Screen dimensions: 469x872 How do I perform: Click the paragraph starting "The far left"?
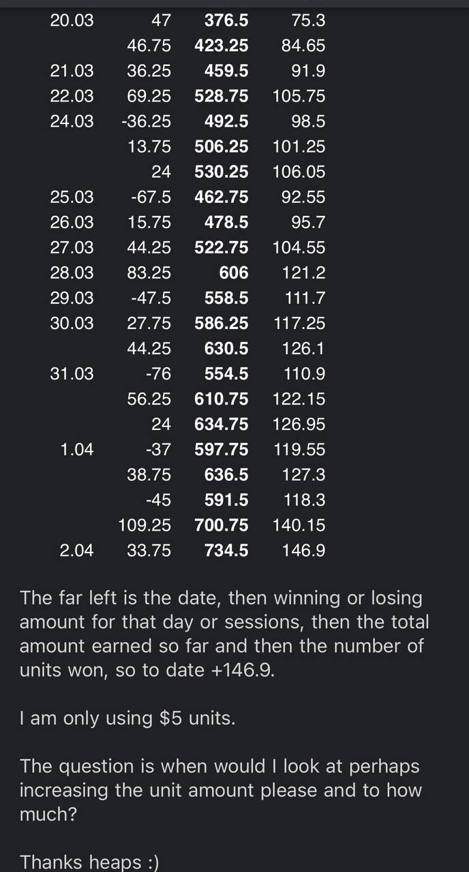point(224,634)
